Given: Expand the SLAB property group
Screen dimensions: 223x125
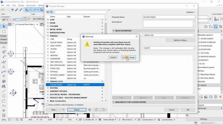Looking at the screenshot, I should tap(48, 19).
